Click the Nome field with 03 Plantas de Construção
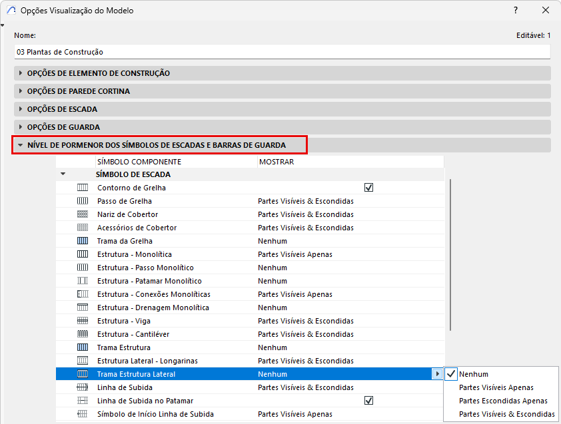The height and width of the screenshot is (424, 561). (282, 52)
